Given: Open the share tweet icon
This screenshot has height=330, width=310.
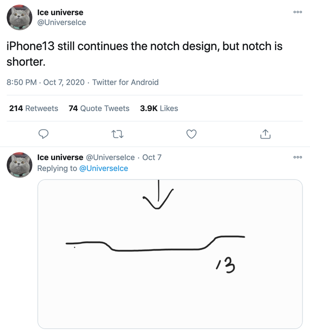Looking at the screenshot, I should point(265,133).
